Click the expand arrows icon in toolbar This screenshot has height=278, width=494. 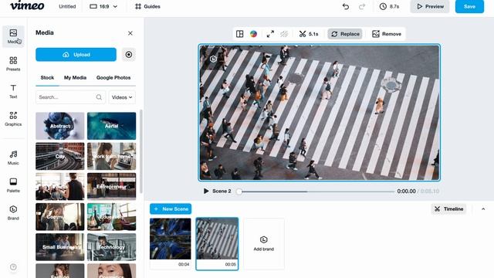point(270,34)
